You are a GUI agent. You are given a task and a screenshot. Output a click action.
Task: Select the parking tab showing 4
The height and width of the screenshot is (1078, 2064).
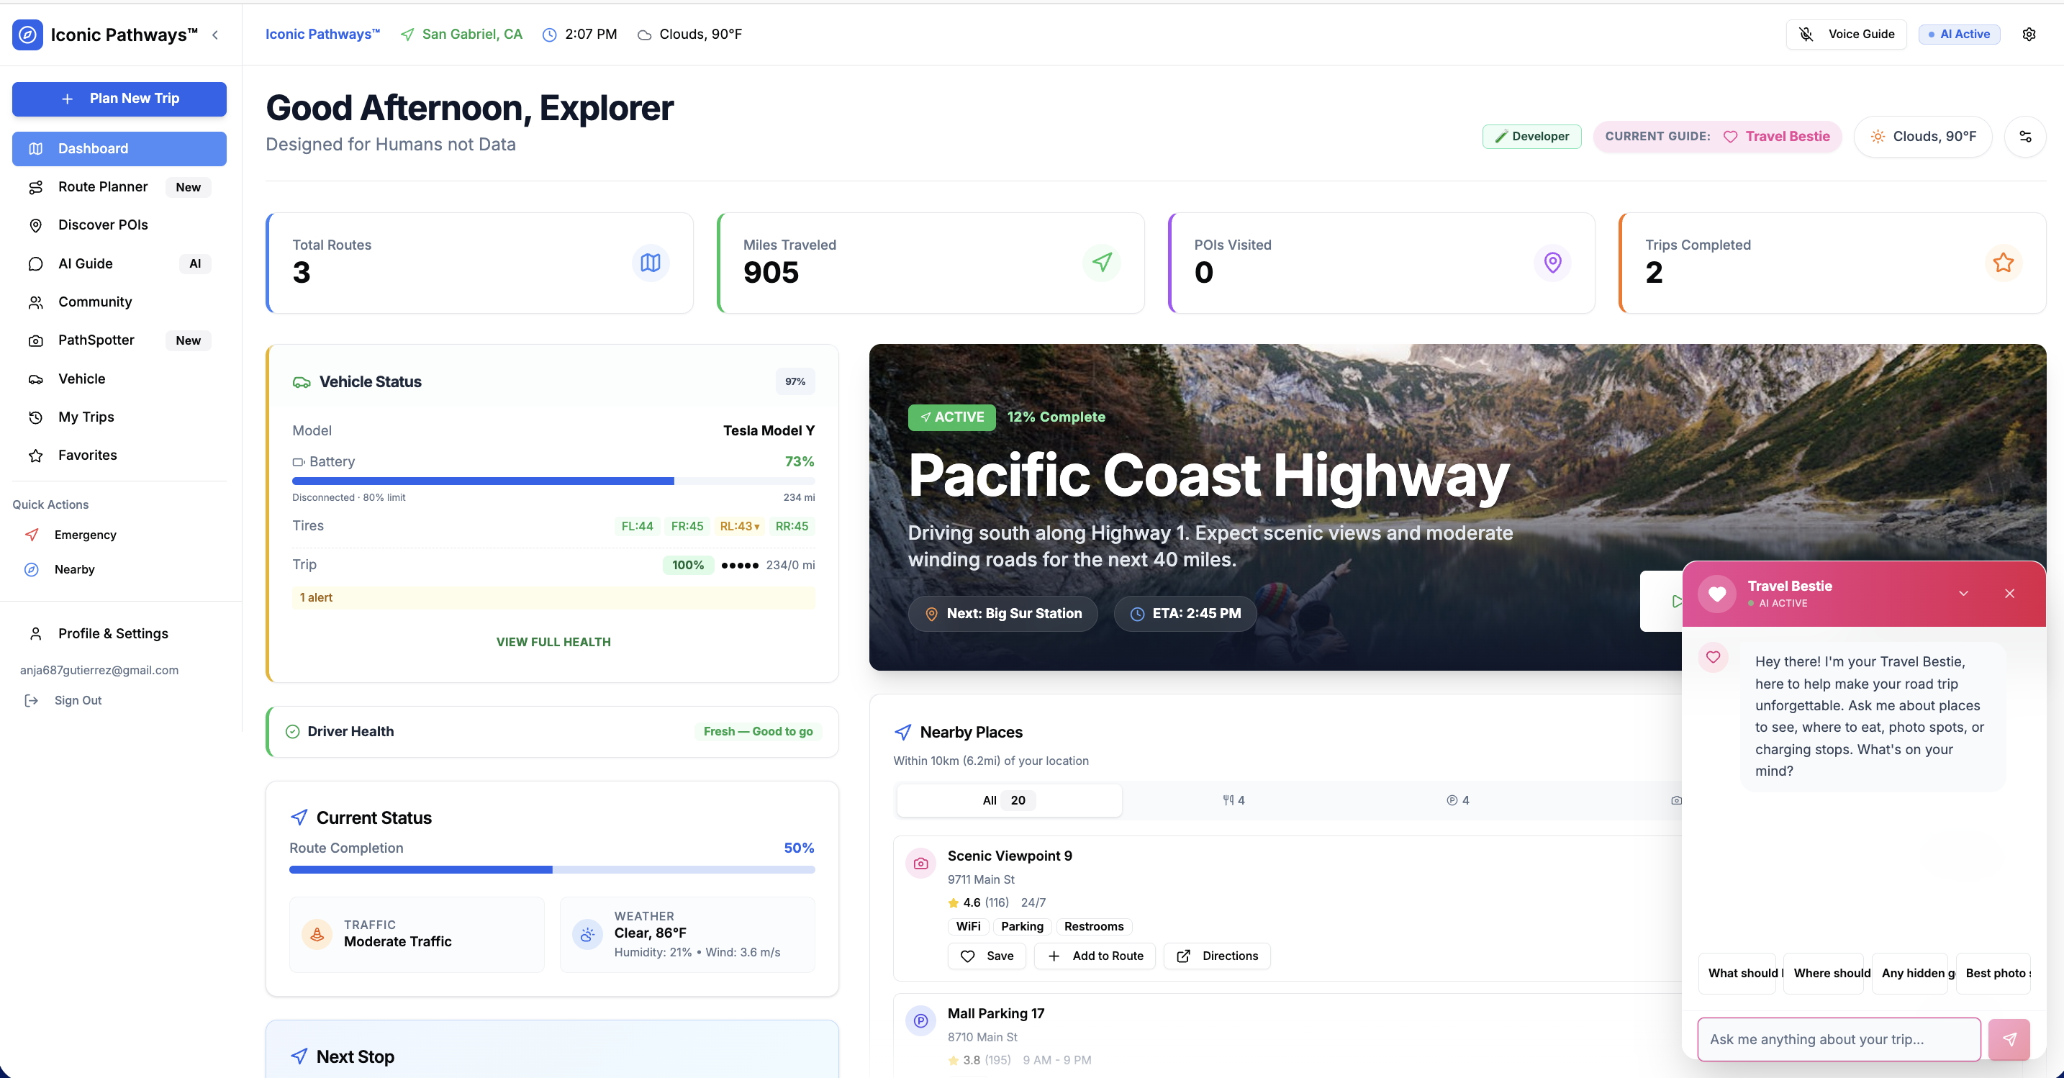coord(1457,800)
